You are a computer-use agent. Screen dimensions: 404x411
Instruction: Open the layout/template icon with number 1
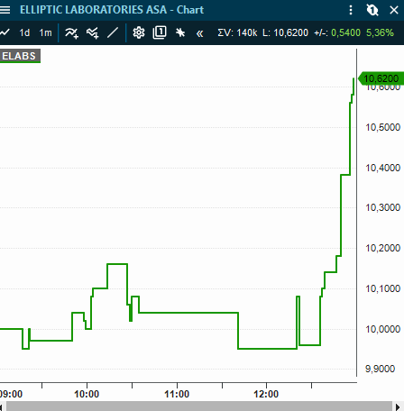pos(160,32)
